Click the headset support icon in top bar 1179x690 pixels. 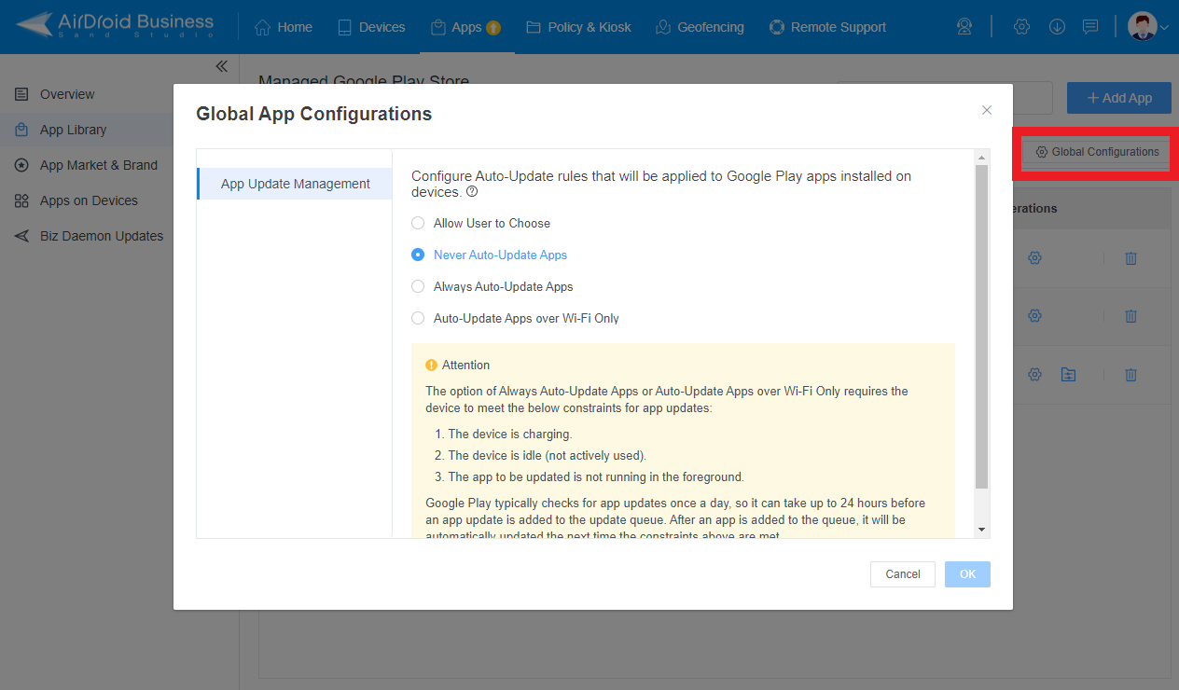[964, 26]
